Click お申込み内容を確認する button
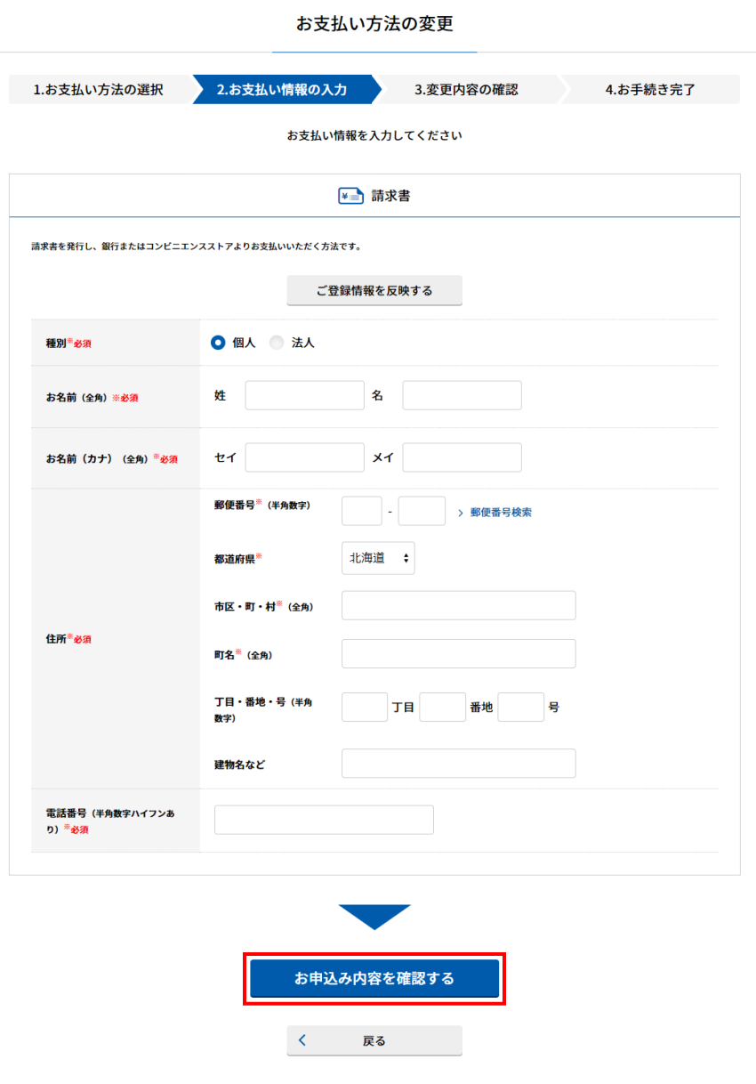 coord(374,979)
